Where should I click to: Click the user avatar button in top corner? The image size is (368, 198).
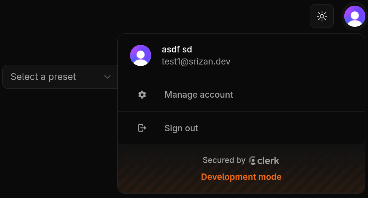[x=355, y=16]
